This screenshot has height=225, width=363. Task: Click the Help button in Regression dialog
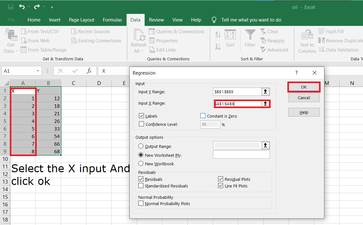point(304,112)
